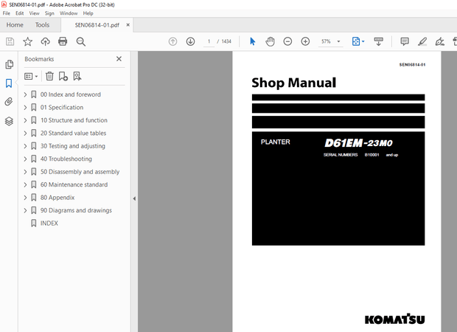Add a sticky note comment
Image resolution: width=457 pixels, height=332 pixels.
[405, 41]
